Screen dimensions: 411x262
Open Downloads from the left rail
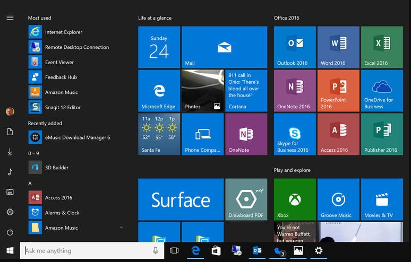click(10, 152)
